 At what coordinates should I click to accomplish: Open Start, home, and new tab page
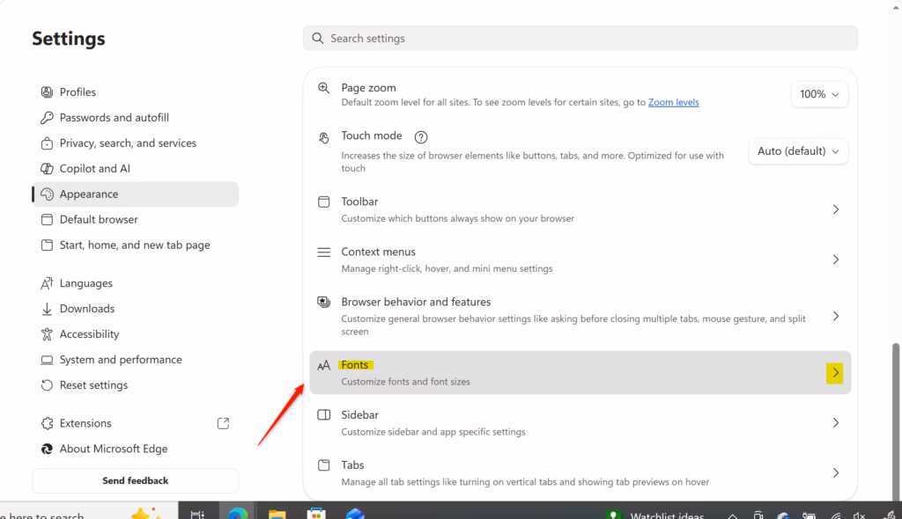136,245
